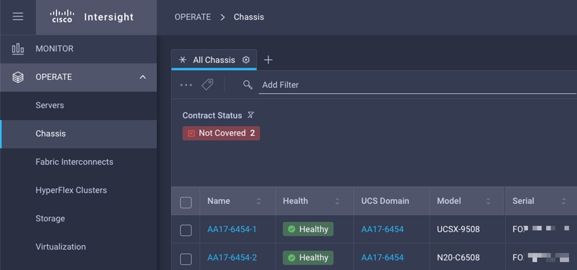Open chassis AA17-6454-2 name link
577x270 pixels.
click(x=232, y=258)
